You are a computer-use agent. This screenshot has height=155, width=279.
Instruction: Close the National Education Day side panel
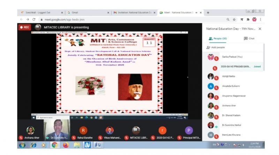259,29
